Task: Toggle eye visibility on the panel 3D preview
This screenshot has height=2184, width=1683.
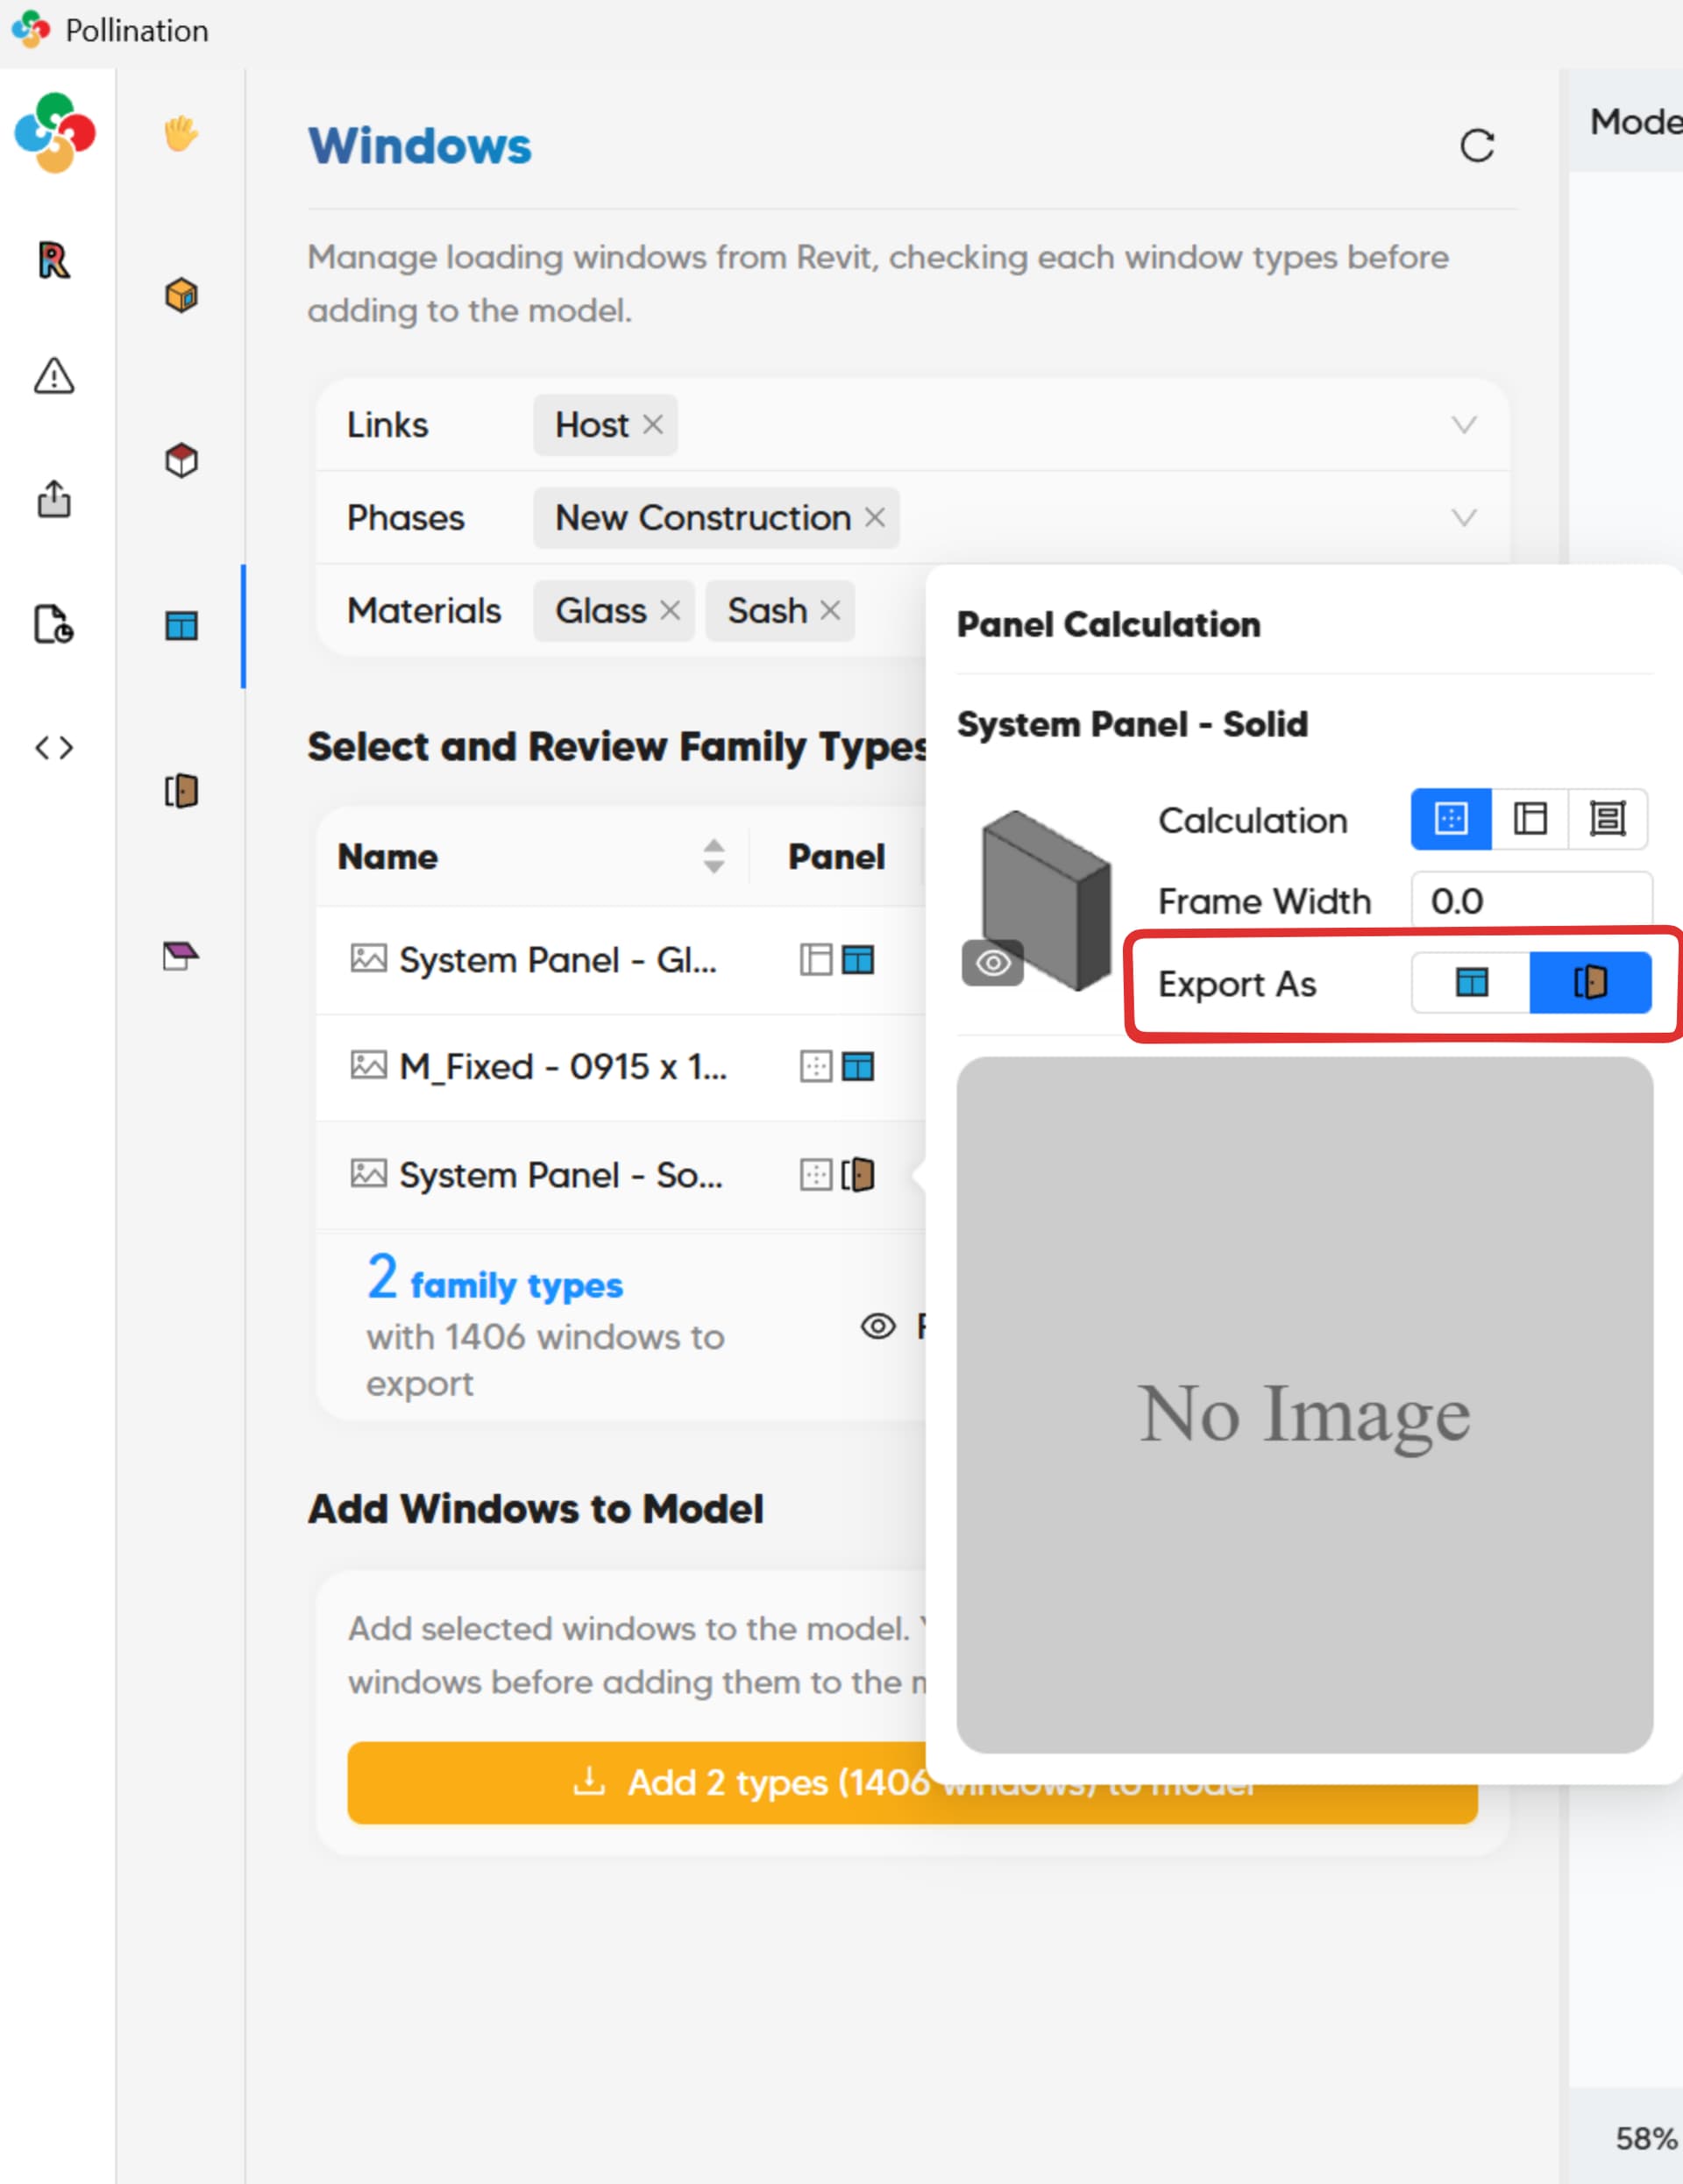Action: (992, 963)
